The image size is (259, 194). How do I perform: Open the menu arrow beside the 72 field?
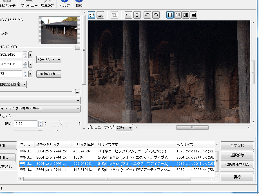30,74
